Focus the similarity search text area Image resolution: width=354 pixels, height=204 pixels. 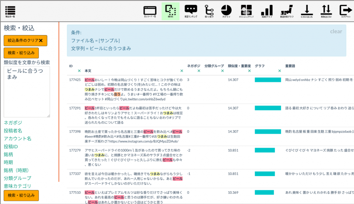pyautogui.click(x=27, y=92)
